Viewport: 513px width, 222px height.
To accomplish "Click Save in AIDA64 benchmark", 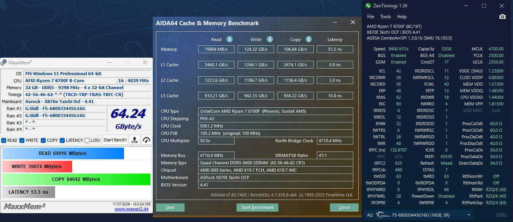I will point(170,207).
